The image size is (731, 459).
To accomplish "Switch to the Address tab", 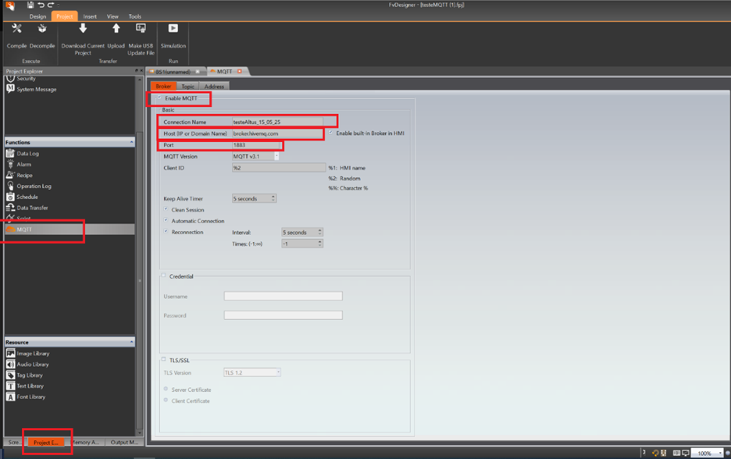I will 214,86.
